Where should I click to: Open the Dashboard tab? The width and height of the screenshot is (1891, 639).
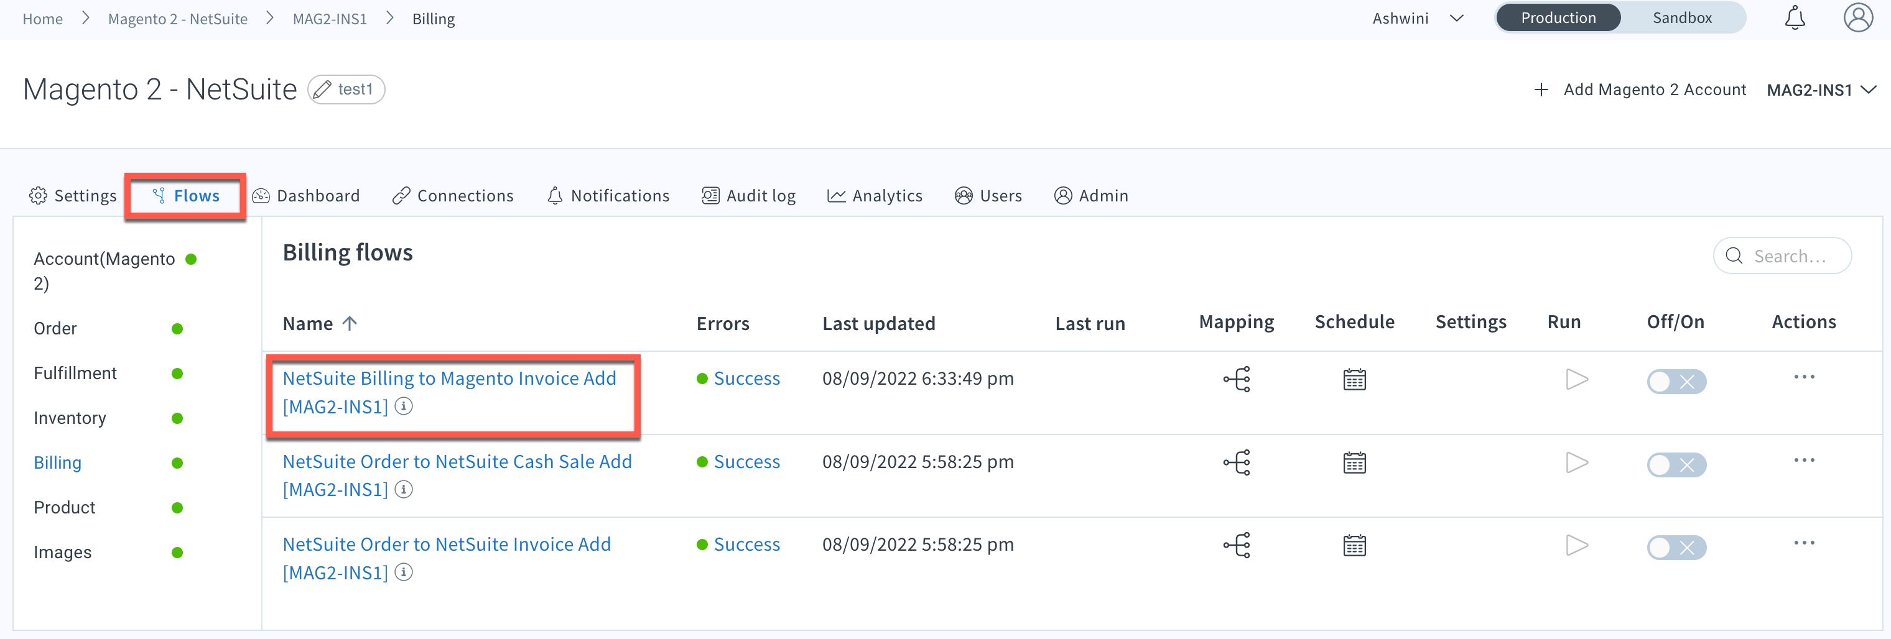[x=306, y=196]
